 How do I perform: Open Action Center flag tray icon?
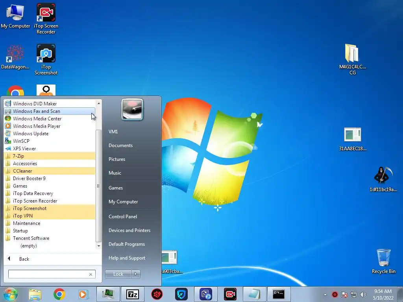344,295
